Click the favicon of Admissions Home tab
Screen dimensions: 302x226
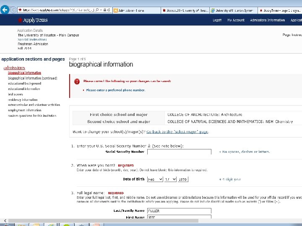coord(116,10)
